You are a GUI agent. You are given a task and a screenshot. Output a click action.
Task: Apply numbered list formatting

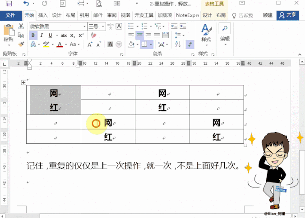click(x=144, y=26)
